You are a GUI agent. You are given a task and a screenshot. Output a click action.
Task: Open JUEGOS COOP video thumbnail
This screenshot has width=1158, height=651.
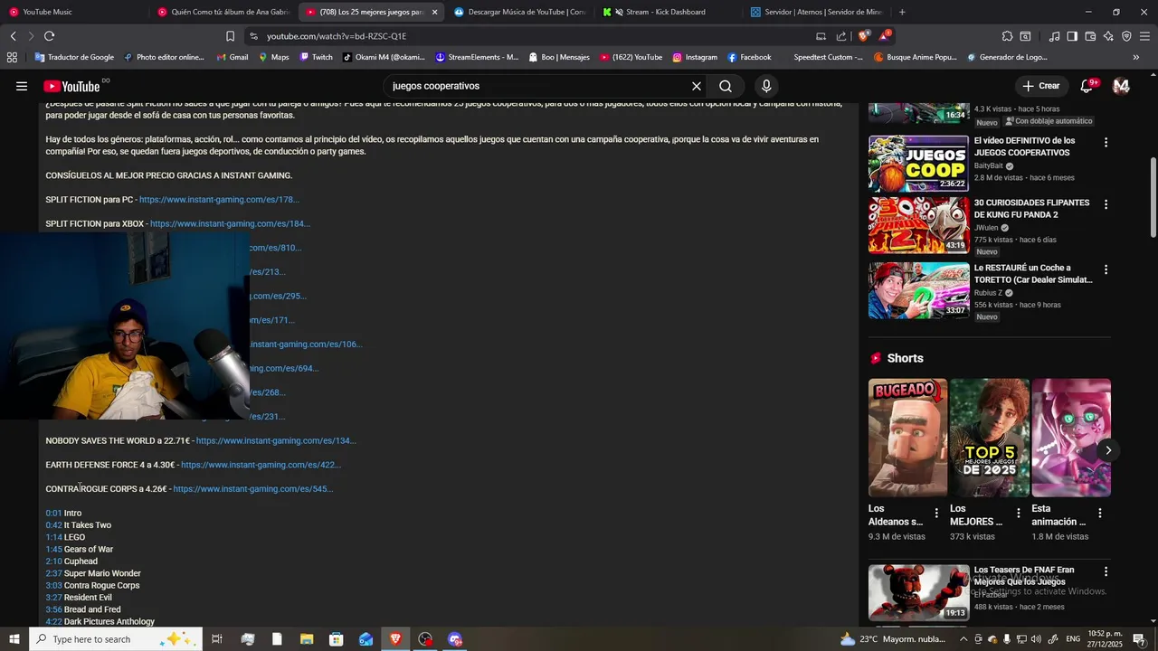[x=918, y=164]
